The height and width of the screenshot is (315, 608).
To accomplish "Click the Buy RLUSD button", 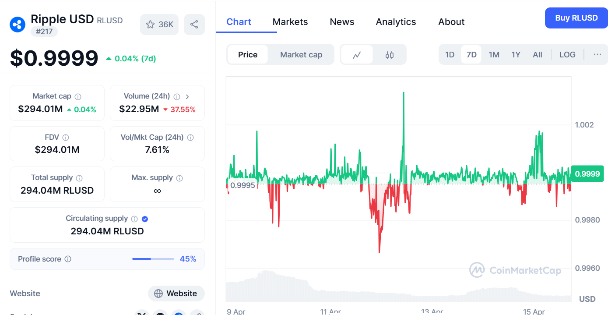I will click(x=576, y=18).
